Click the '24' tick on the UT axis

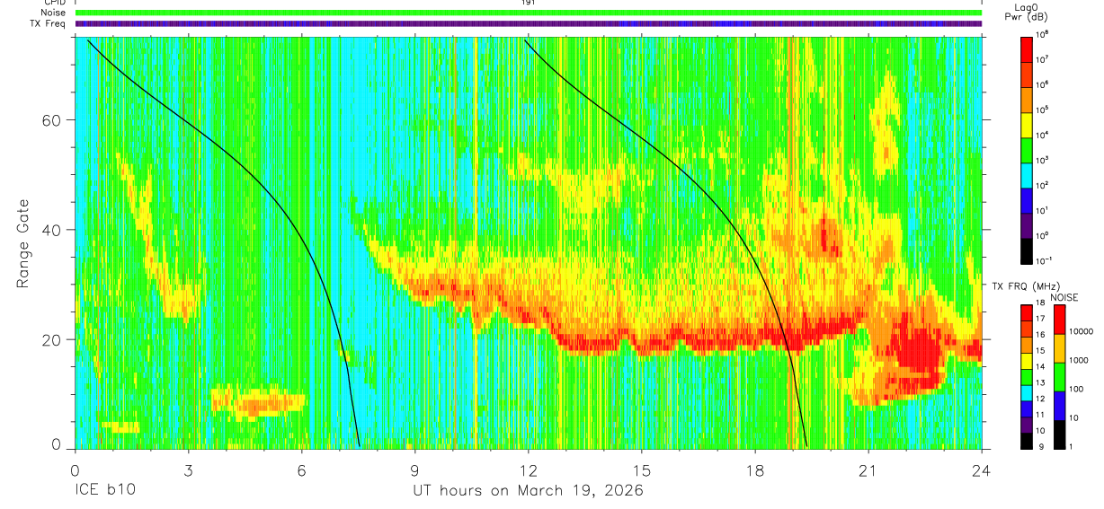pos(982,469)
